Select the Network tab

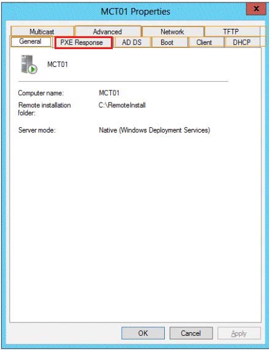(x=173, y=31)
